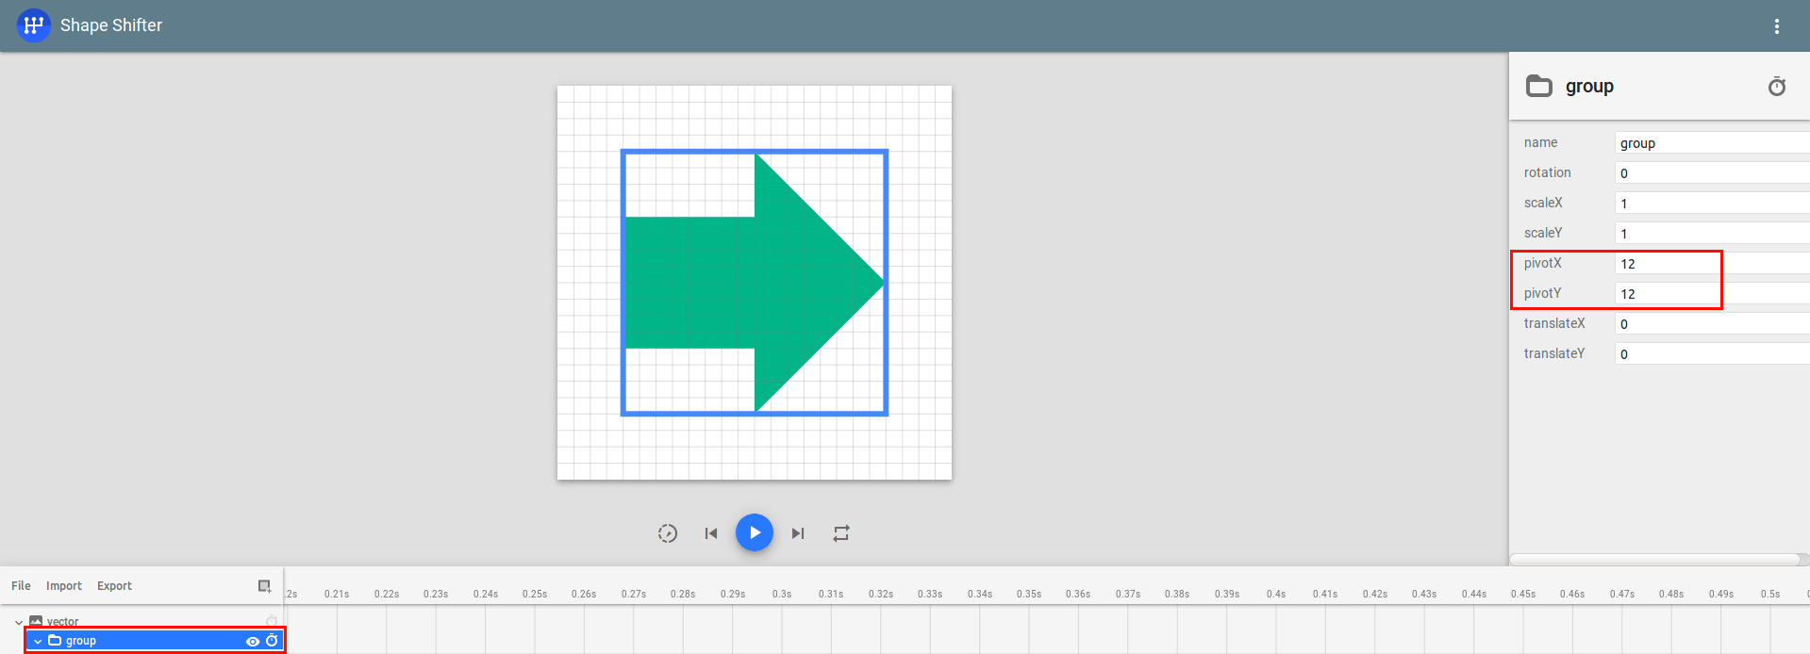The height and width of the screenshot is (654, 1810).
Task: Hide the group layer with eye icon
Action: coord(253,641)
